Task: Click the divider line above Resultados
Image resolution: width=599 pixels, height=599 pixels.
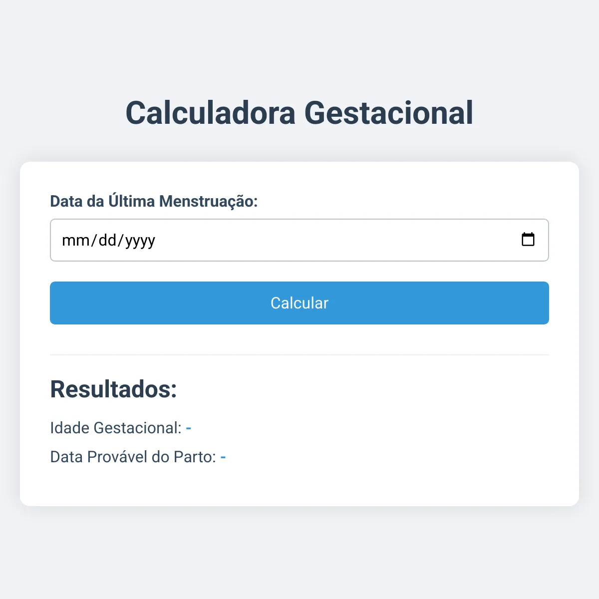Action: (299, 355)
